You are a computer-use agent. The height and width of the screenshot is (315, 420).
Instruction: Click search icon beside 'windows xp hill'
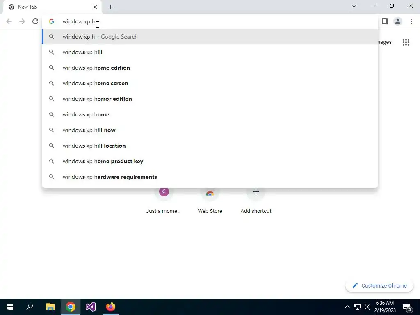(x=51, y=52)
